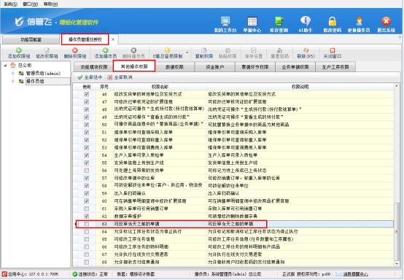The height and width of the screenshot is (280, 404).
Task: Click 删除权限组 toolbar icon
Action: point(75,50)
